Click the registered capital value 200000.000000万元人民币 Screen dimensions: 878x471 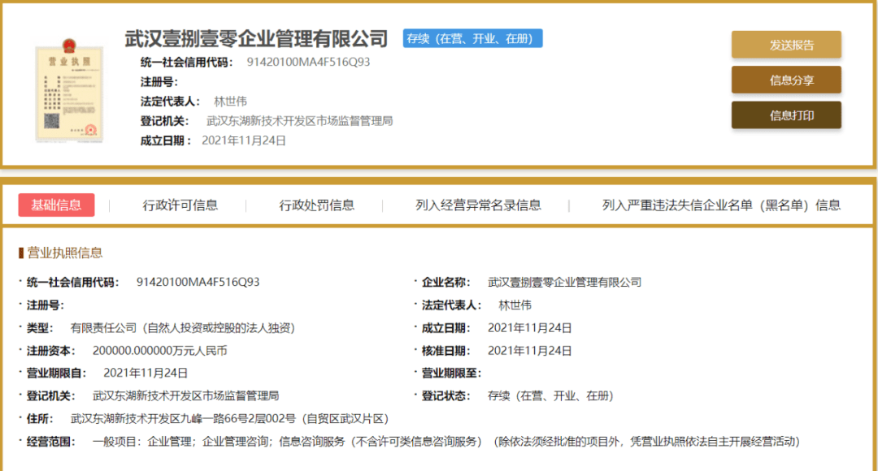[x=159, y=351]
